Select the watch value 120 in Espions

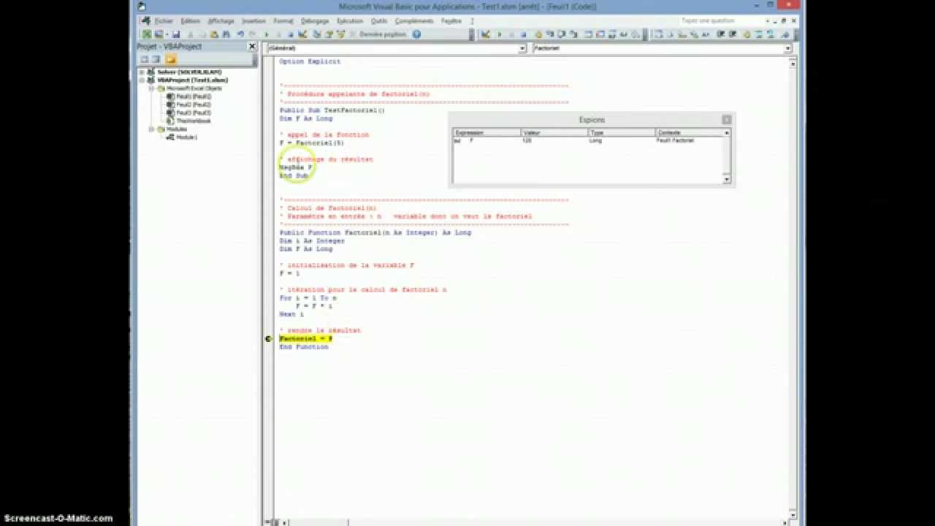tap(527, 140)
